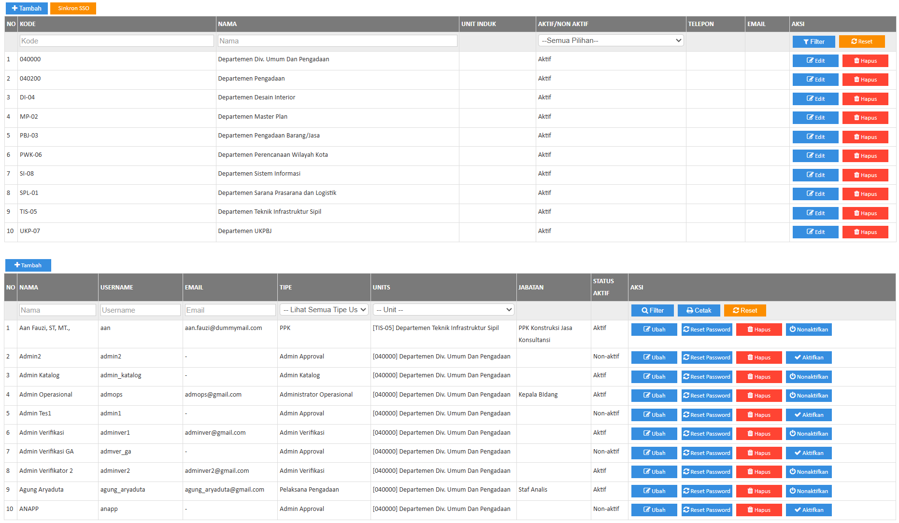Image resolution: width=899 pixels, height=523 pixels.
Task: Focus the Username filter text box
Action: pos(140,310)
